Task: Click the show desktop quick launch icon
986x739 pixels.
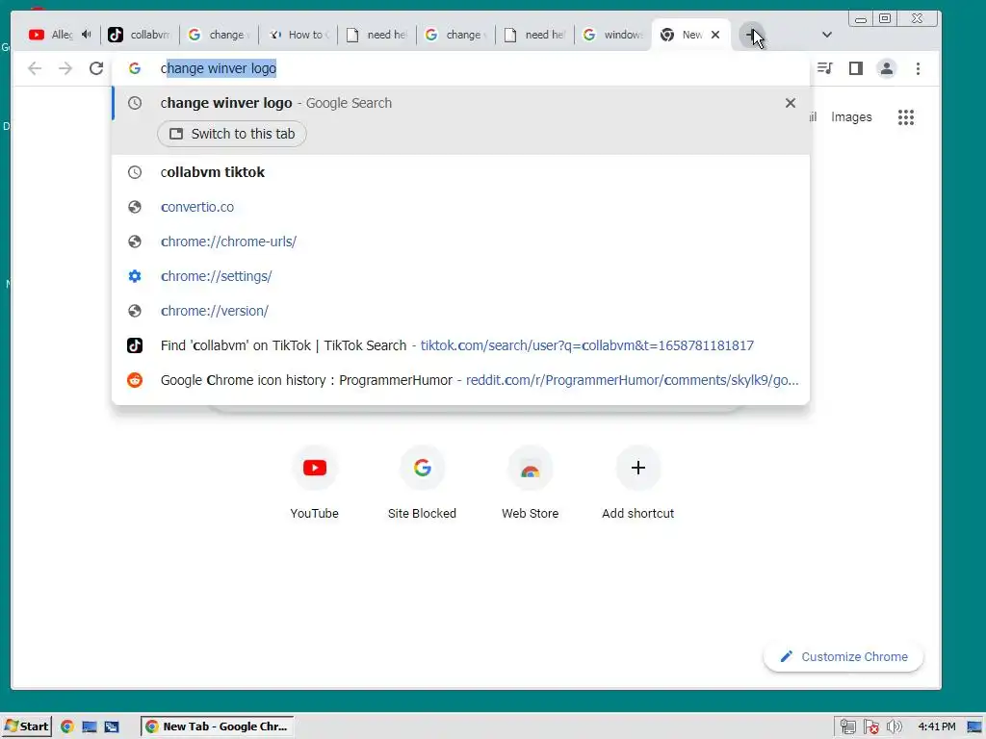Action: click(90, 726)
